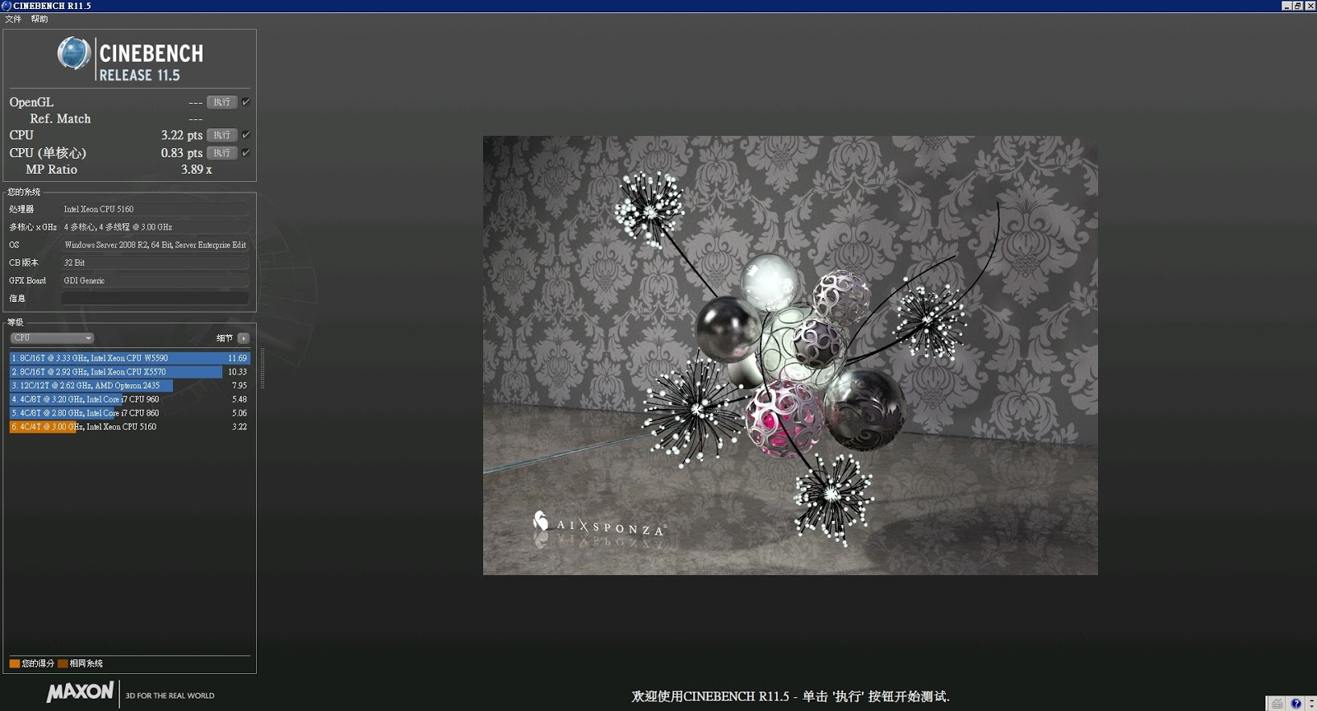This screenshot has width=1317, height=711.
Task: Click the brown 相同系统 legend square
Action: click(x=63, y=663)
